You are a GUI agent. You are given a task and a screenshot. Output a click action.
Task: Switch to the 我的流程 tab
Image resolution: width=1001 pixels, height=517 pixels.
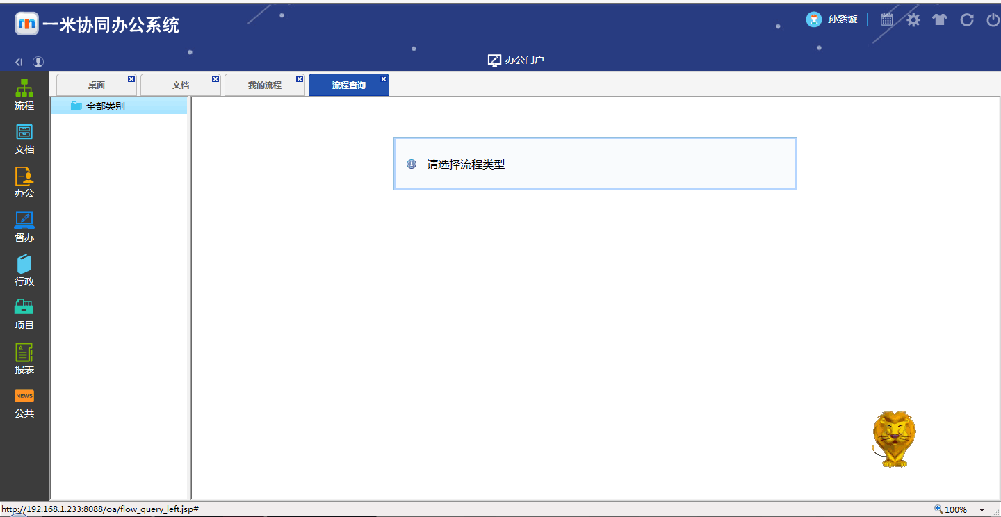tap(265, 85)
